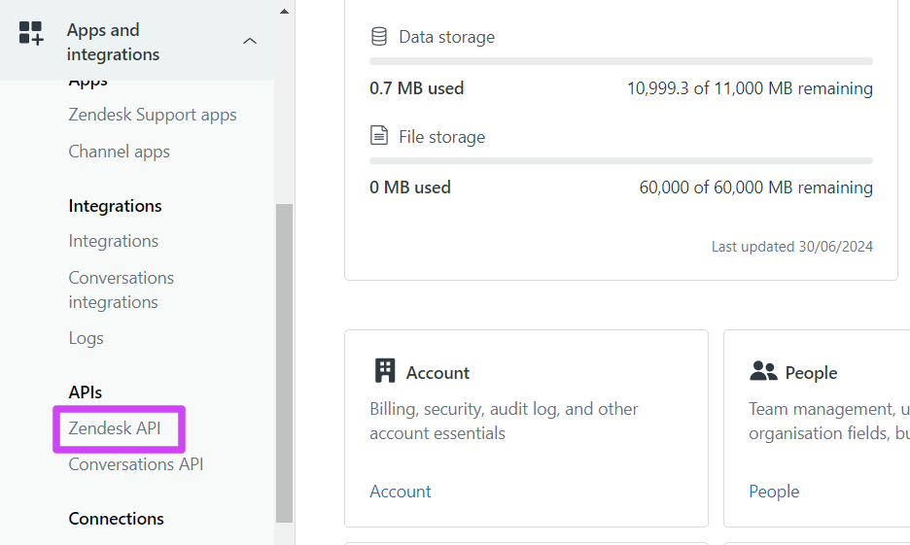
Task: Click the File storage document icon
Action: pyautogui.click(x=379, y=136)
